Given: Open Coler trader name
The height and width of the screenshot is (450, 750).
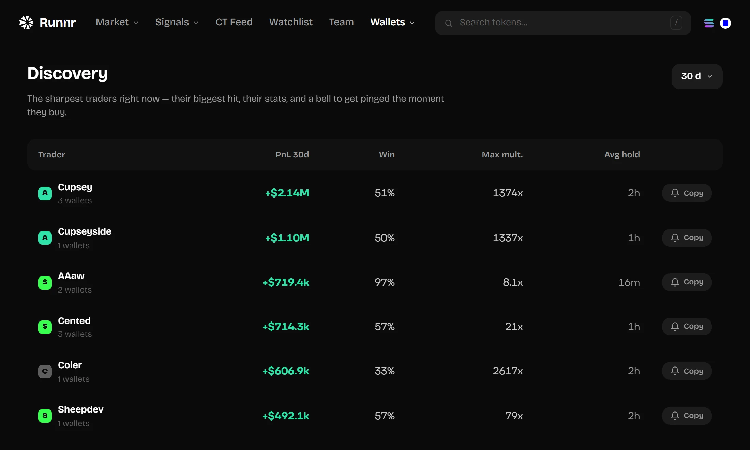Looking at the screenshot, I should pyautogui.click(x=70, y=365).
